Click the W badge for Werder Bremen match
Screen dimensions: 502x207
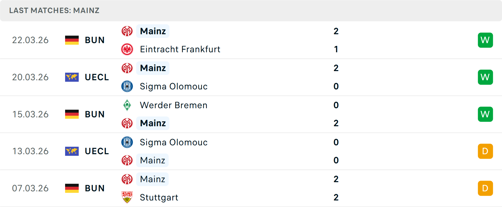pos(485,114)
